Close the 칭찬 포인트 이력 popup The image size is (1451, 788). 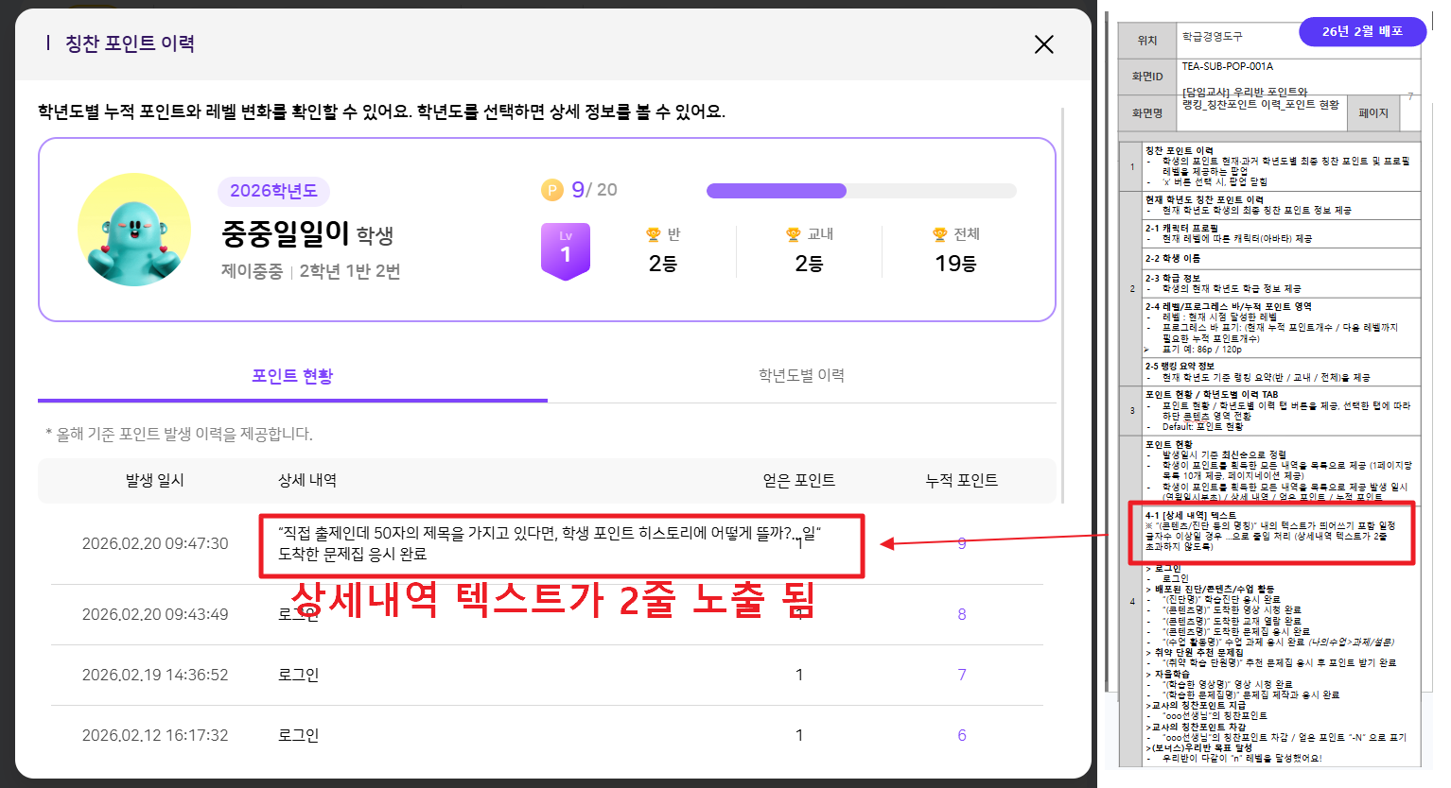click(x=1043, y=44)
